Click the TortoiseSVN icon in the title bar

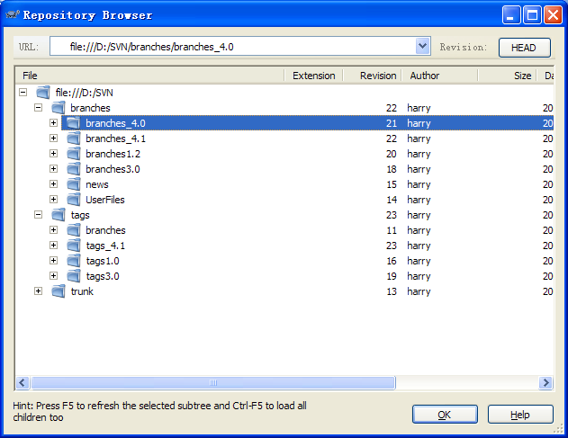(13, 15)
